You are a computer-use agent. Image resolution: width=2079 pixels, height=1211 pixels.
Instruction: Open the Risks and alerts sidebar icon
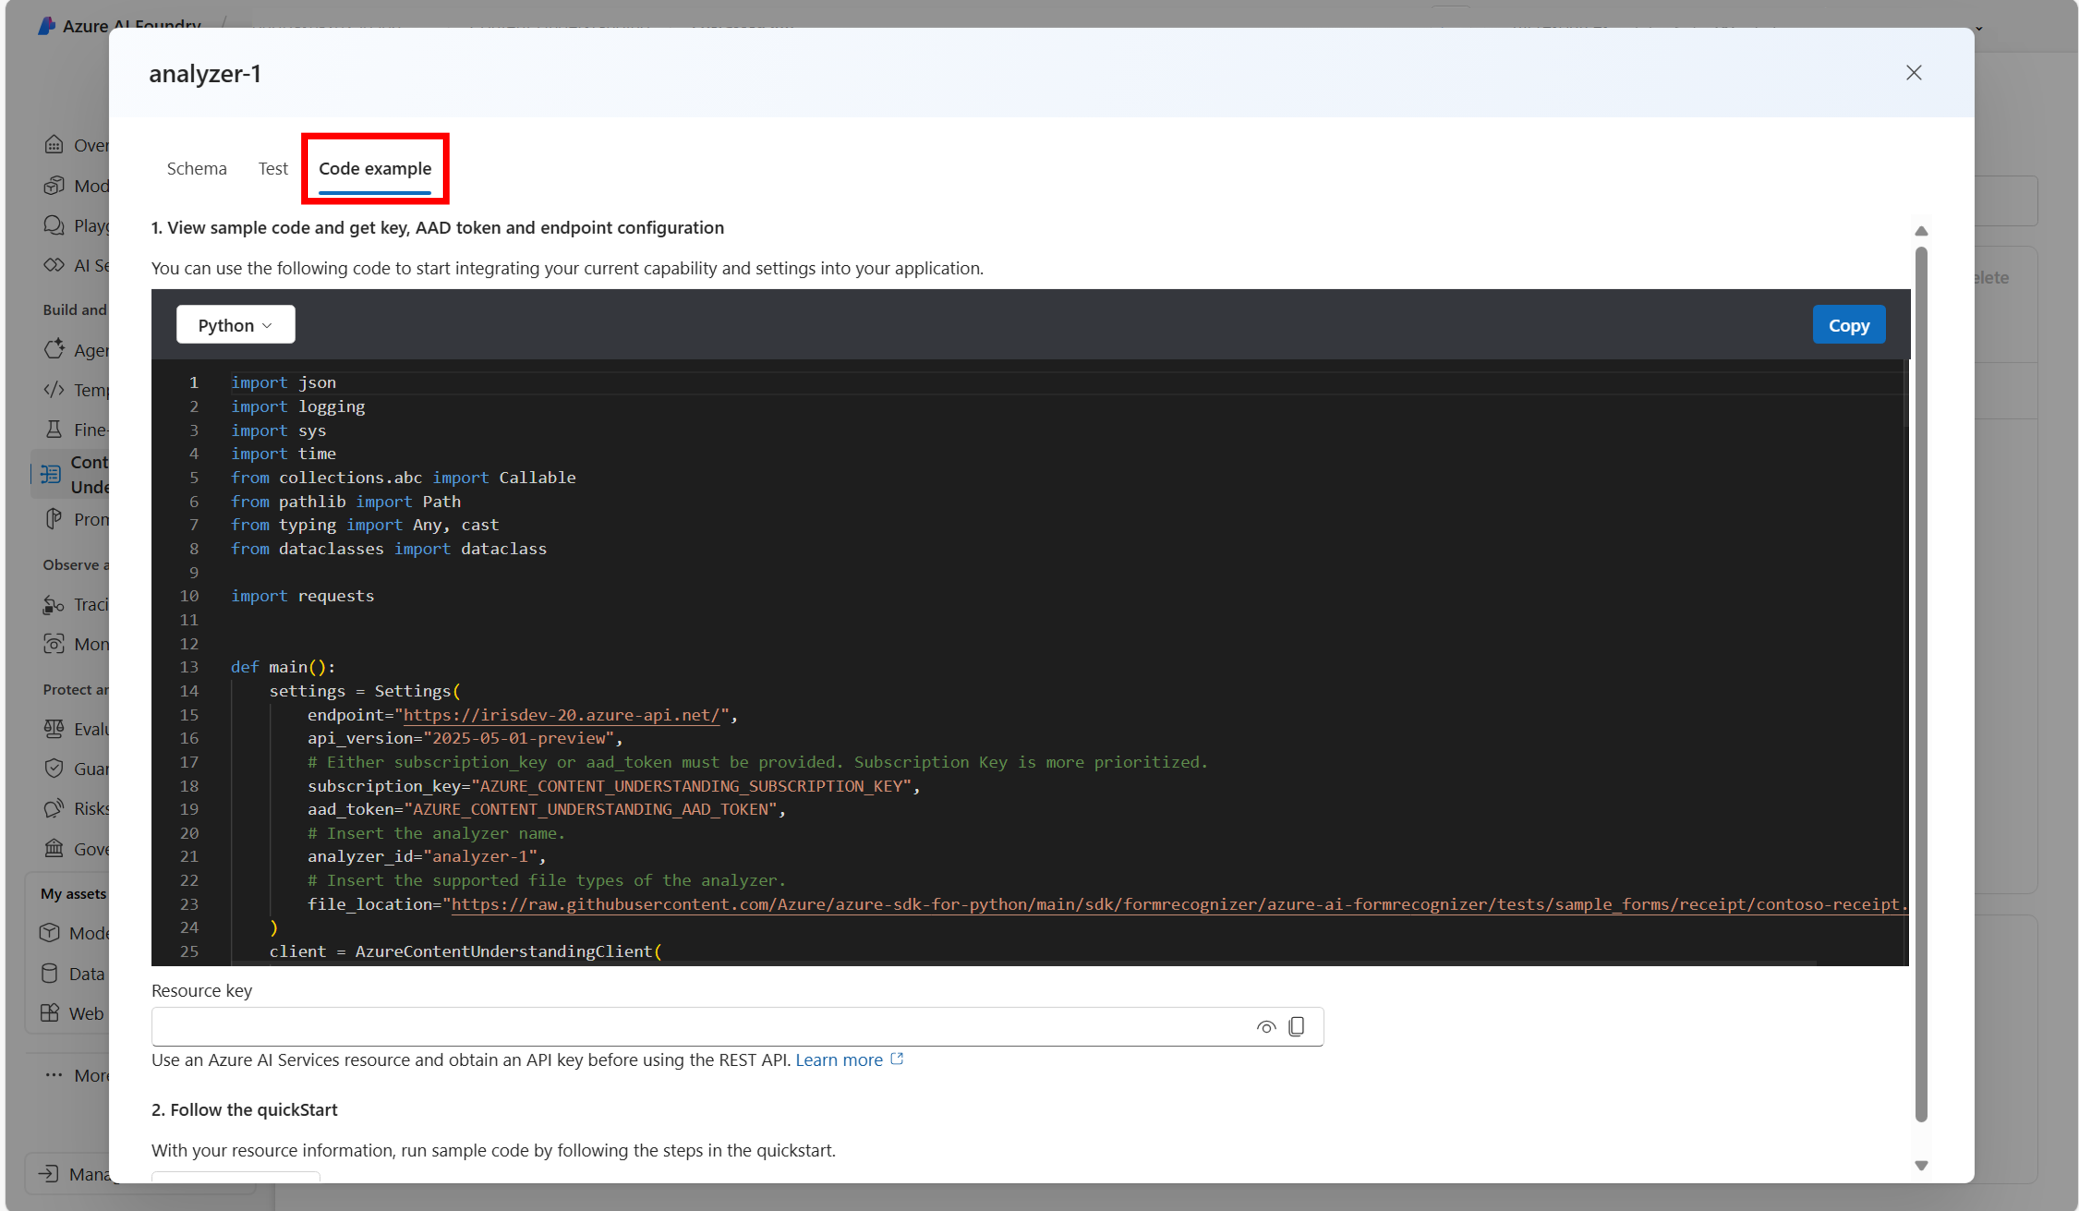(x=54, y=808)
